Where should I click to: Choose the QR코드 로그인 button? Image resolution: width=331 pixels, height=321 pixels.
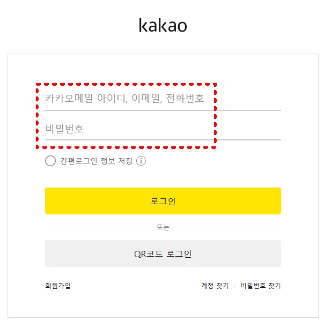[x=163, y=253]
